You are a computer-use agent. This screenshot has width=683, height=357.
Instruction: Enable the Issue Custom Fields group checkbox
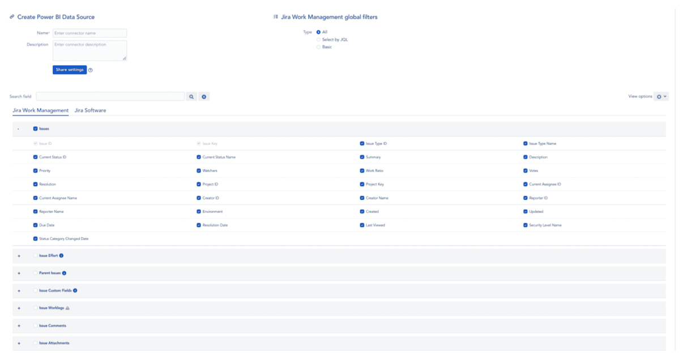pyautogui.click(x=36, y=291)
